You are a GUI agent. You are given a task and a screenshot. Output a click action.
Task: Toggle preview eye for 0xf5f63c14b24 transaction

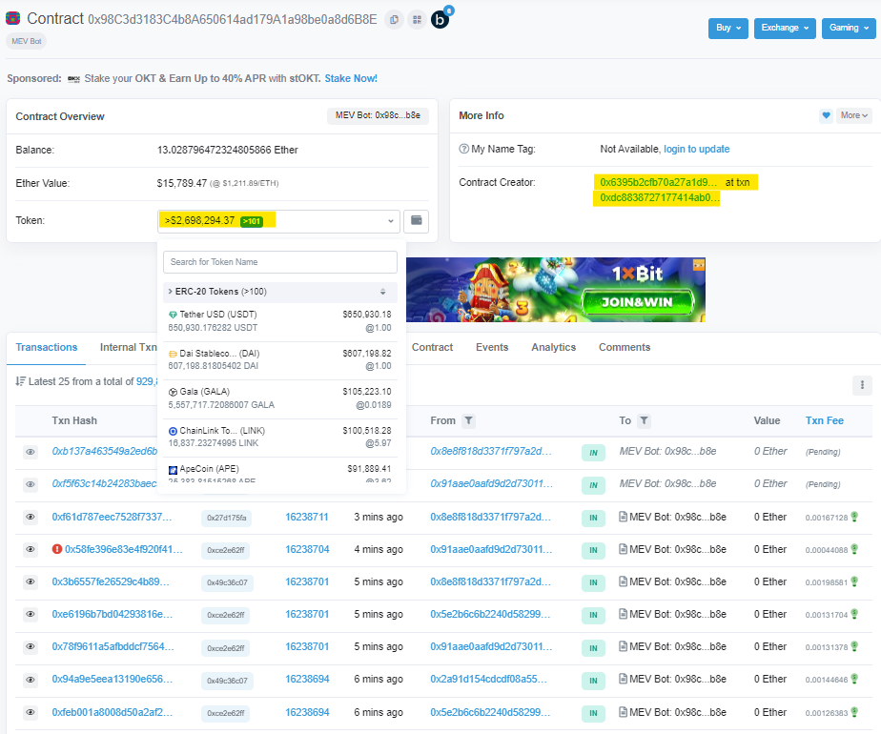pyautogui.click(x=31, y=484)
